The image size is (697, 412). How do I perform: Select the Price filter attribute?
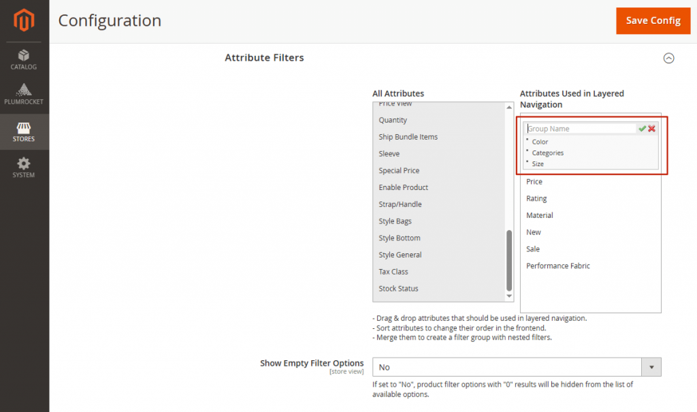534,181
